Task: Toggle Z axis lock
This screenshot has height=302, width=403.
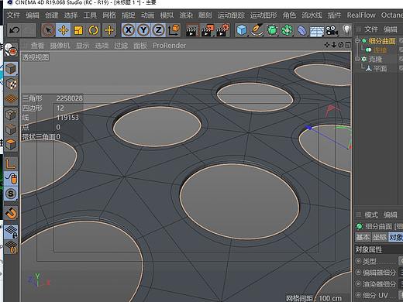Action: click(158, 30)
